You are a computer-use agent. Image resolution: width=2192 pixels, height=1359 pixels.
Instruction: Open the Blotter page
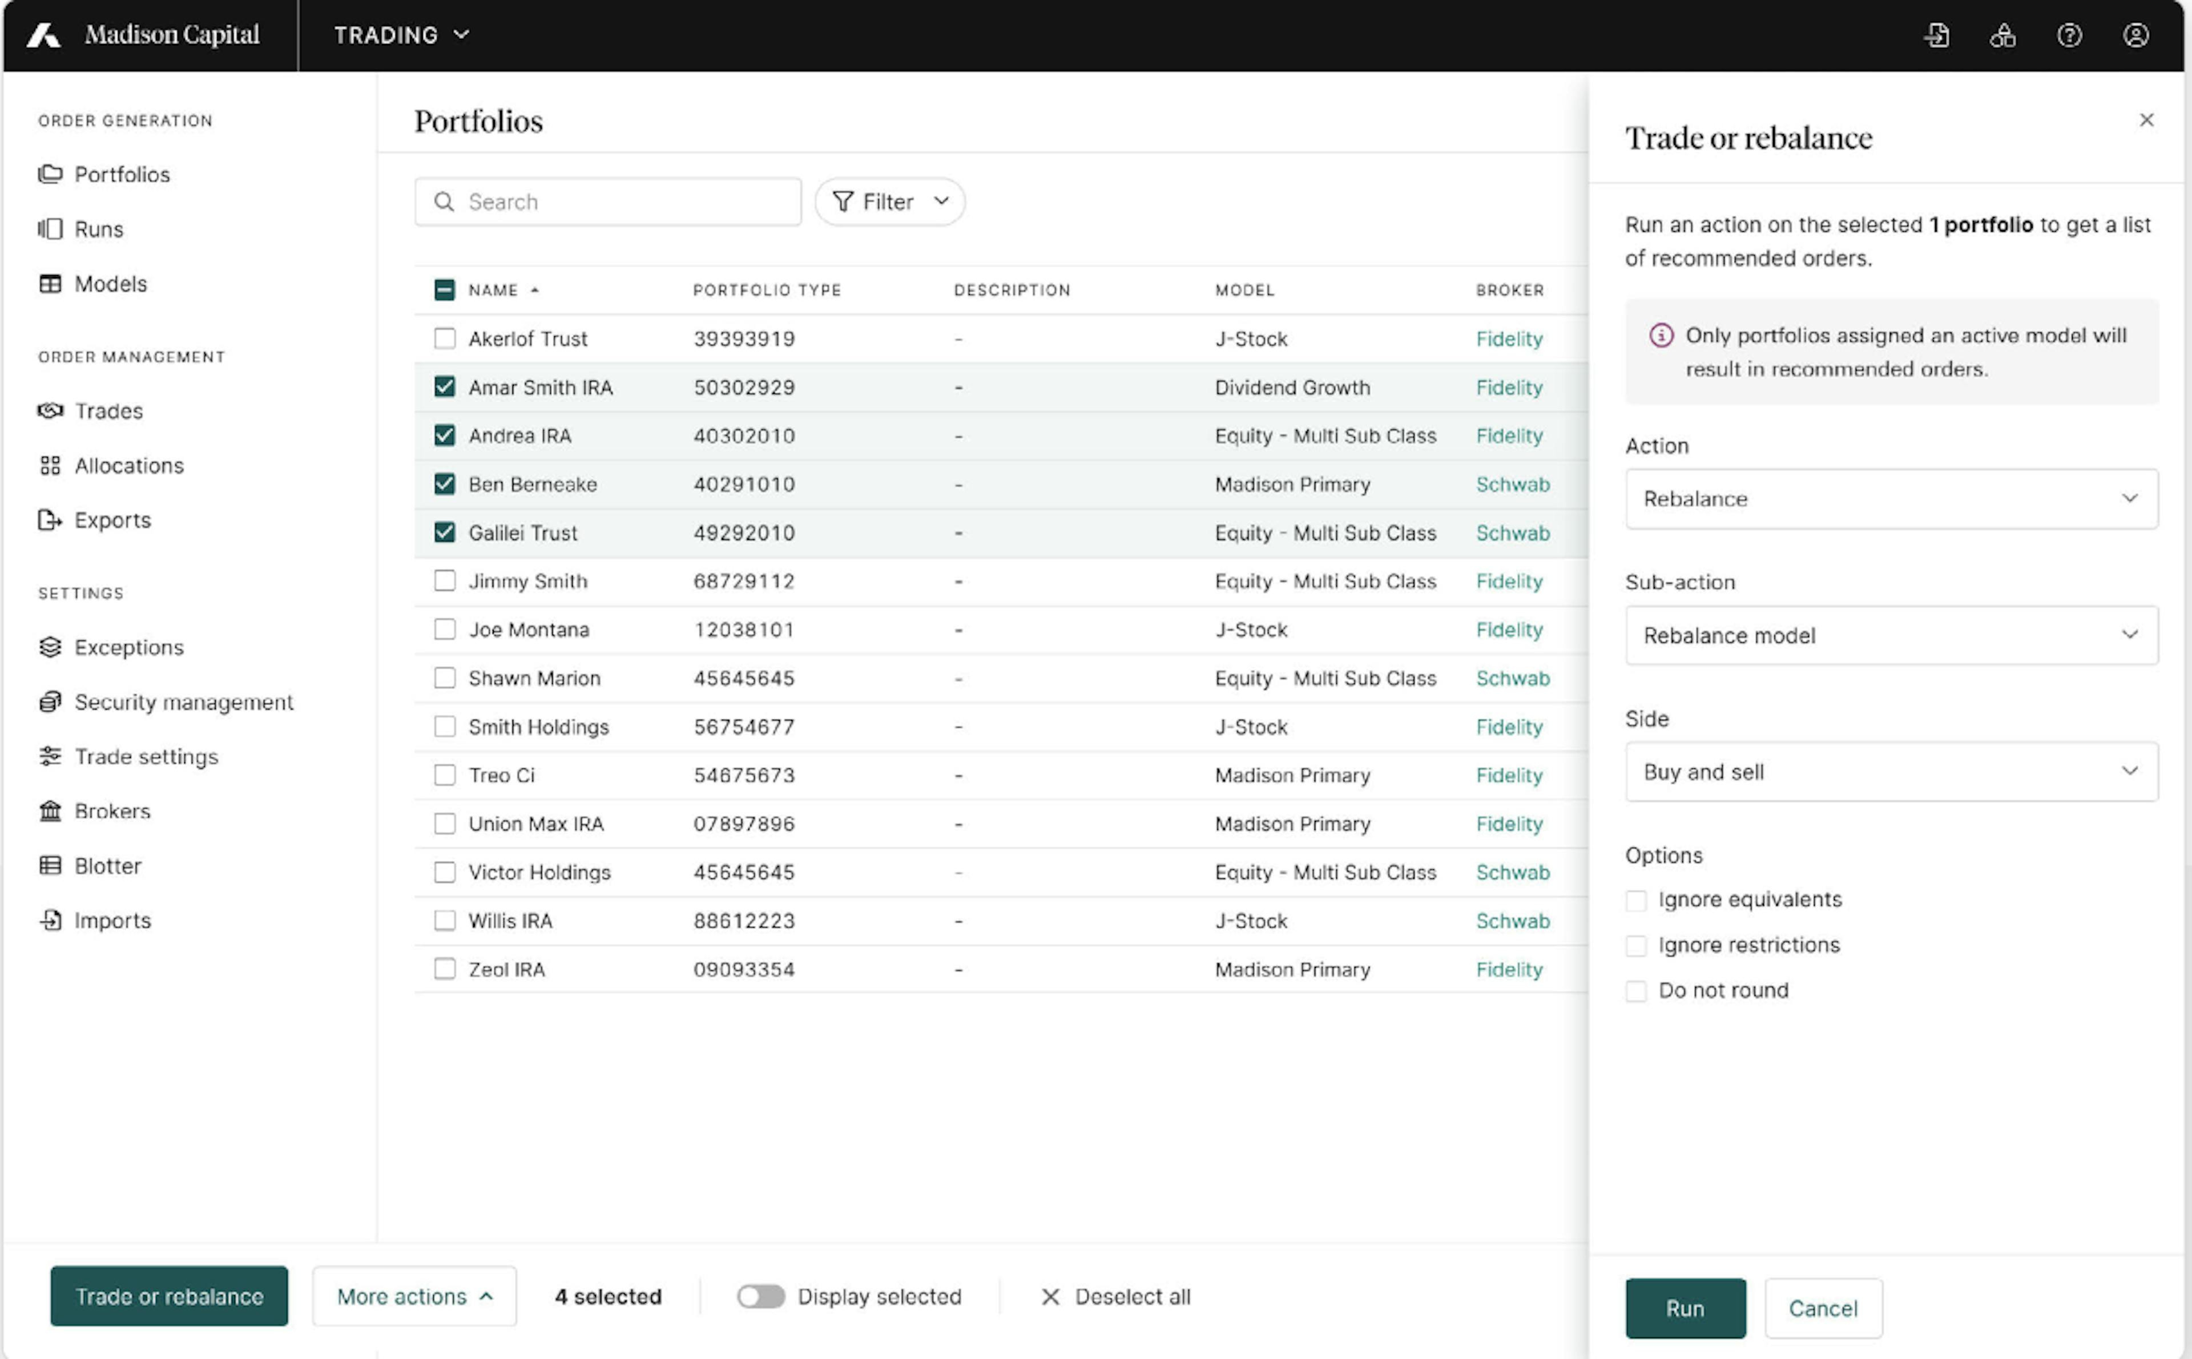click(x=108, y=865)
